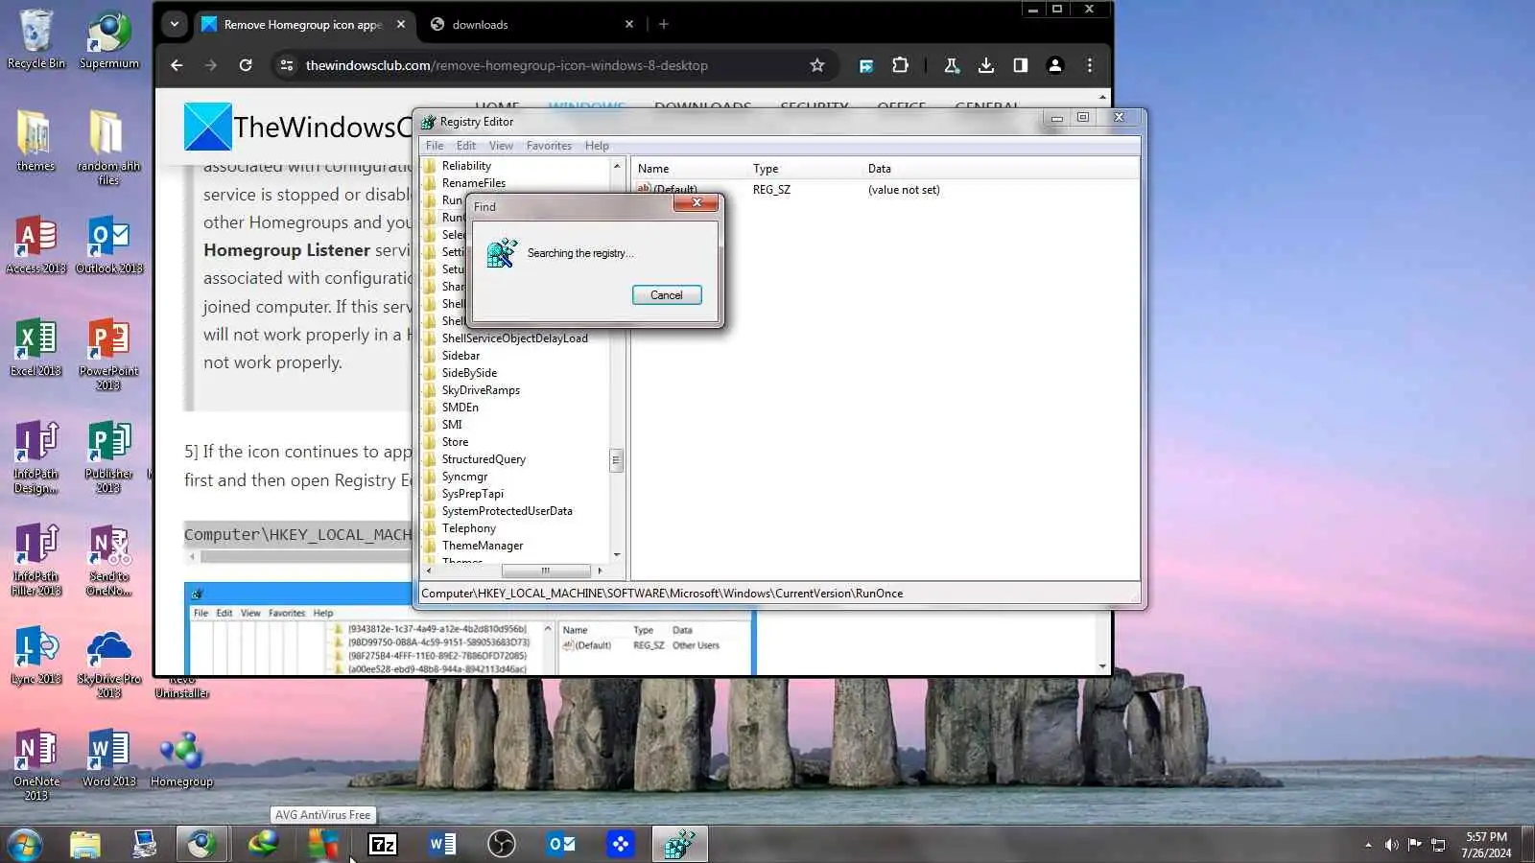Open a new browser tab
Viewport: 1535px width, 863px height.
tap(663, 25)
